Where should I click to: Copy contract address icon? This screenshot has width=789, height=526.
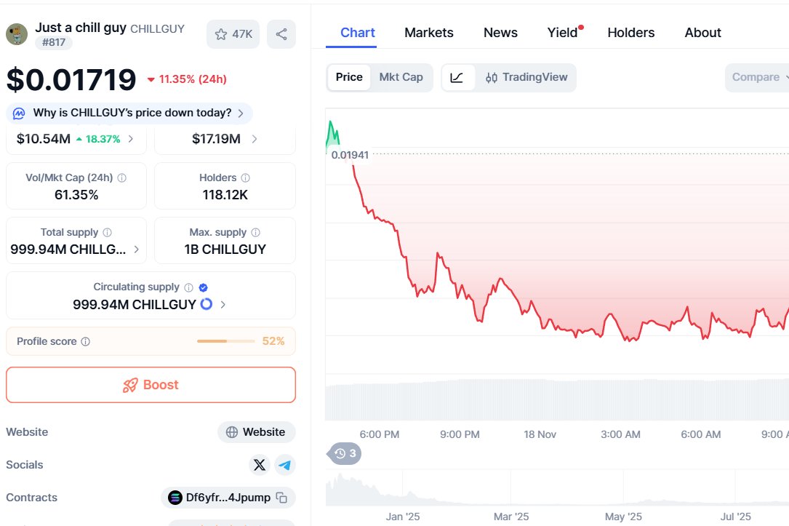[281, 498]
